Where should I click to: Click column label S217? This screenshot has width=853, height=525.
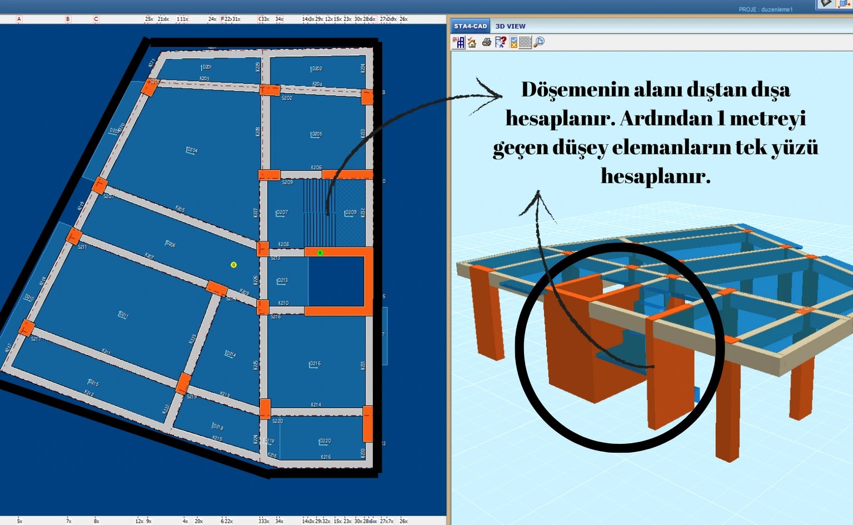36,339
